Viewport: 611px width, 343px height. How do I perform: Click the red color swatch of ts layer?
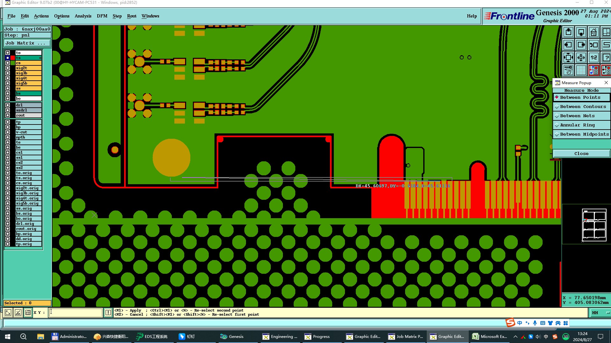[x=13, y=58]
